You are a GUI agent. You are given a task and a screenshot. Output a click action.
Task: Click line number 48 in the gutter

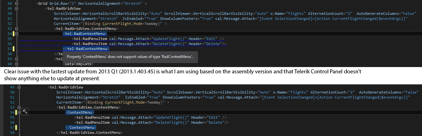point(9,3)
